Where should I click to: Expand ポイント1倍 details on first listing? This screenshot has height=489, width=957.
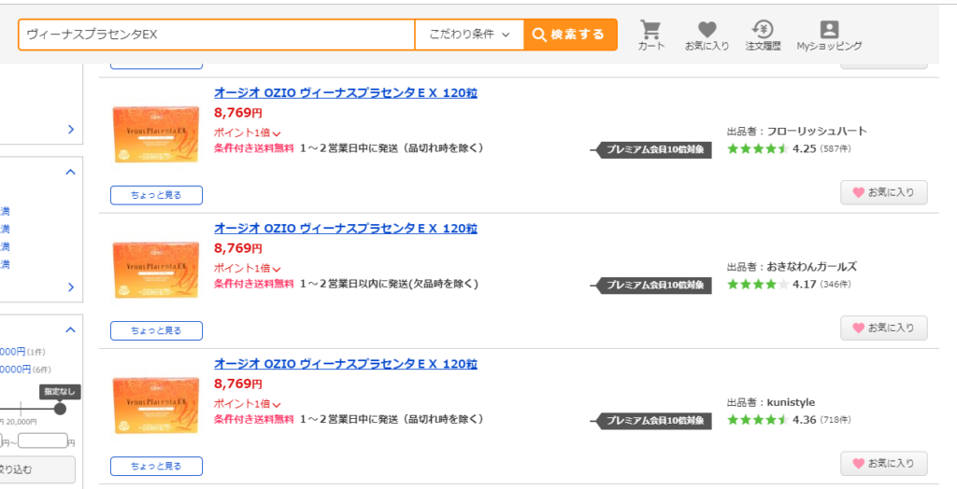(x=247, y=133)
